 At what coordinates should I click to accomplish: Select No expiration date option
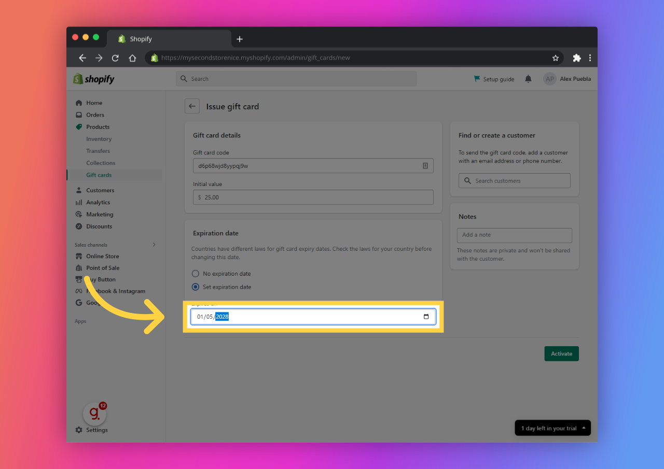[x=195, y=274]
